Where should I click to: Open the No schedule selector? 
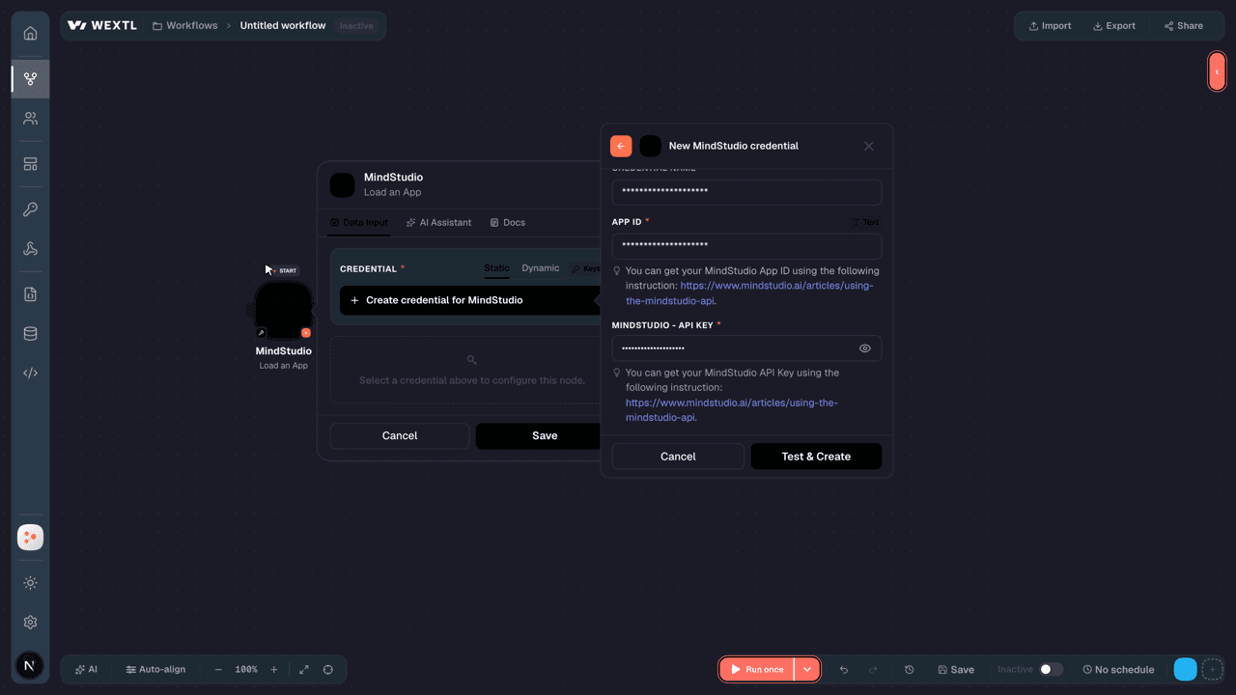click(1118, 669)
